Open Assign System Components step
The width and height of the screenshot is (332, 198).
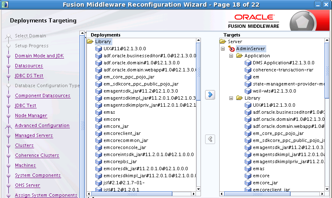[x=46, y=195]
